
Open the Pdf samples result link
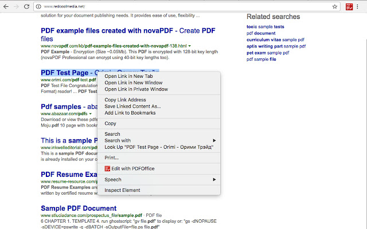coord(69,106)
